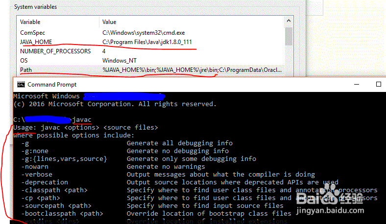Click the Command Prompt title text
Viewport: 386px width, 224px height.
click(x=52, y=85)
